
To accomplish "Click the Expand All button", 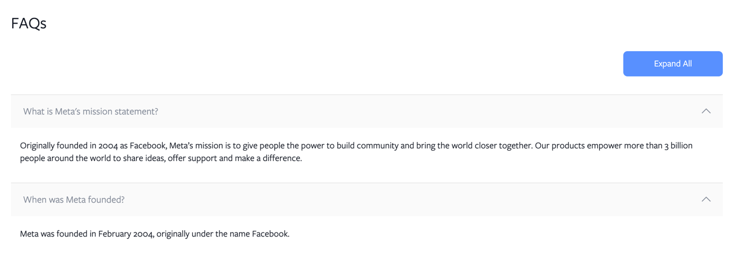I will (673, 64).
